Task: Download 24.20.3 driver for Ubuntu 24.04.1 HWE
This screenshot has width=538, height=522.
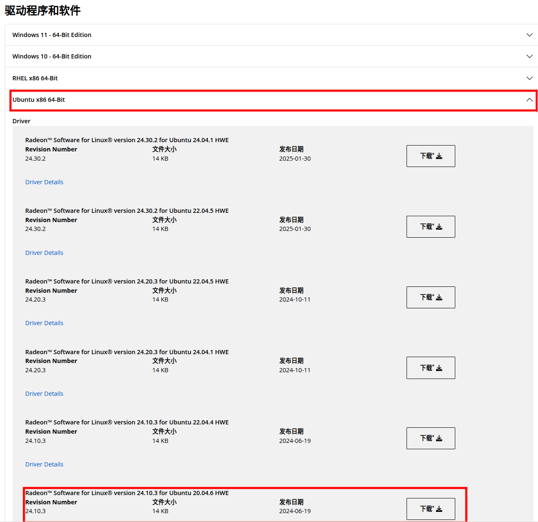Action: [430, 368]
